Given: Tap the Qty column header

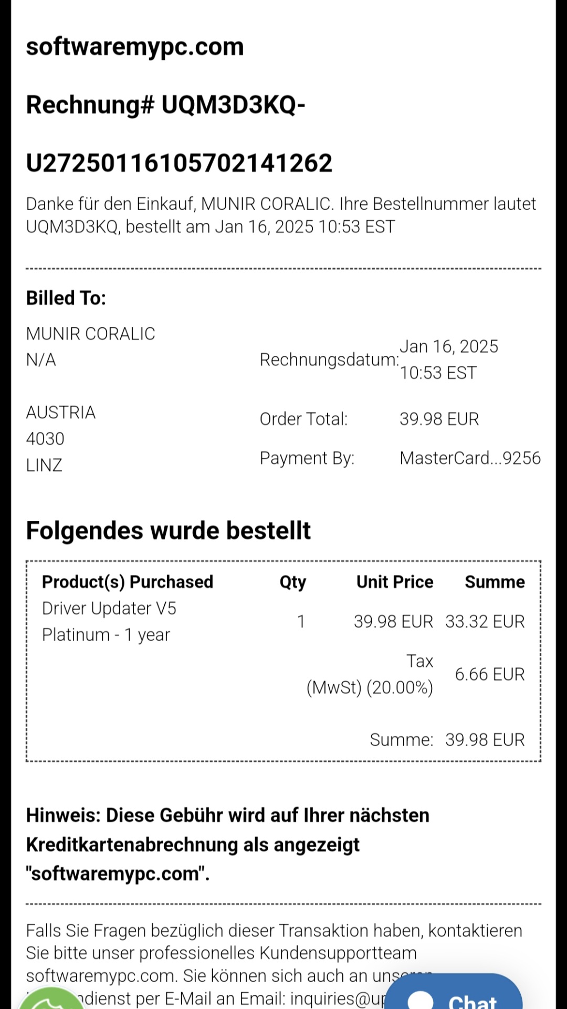Looking at the screenshot, I should tap(292, 582).
